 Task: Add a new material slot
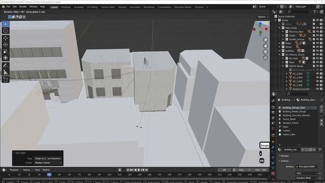[321, 107]
